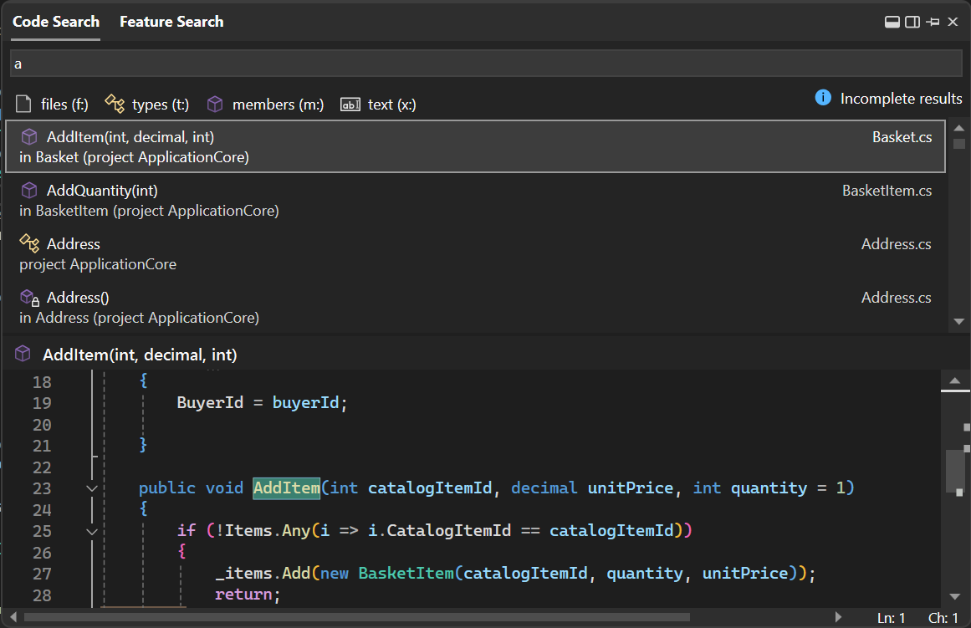Filter search by files (f:)
The image size is (971, 628).
[53, 105]
